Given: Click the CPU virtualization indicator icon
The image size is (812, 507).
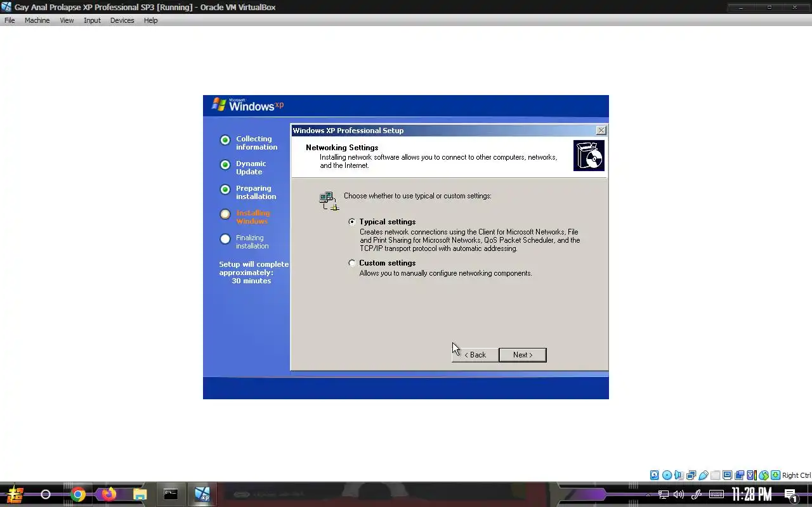Looking at the screenshot, I should (x=752, y=475).
